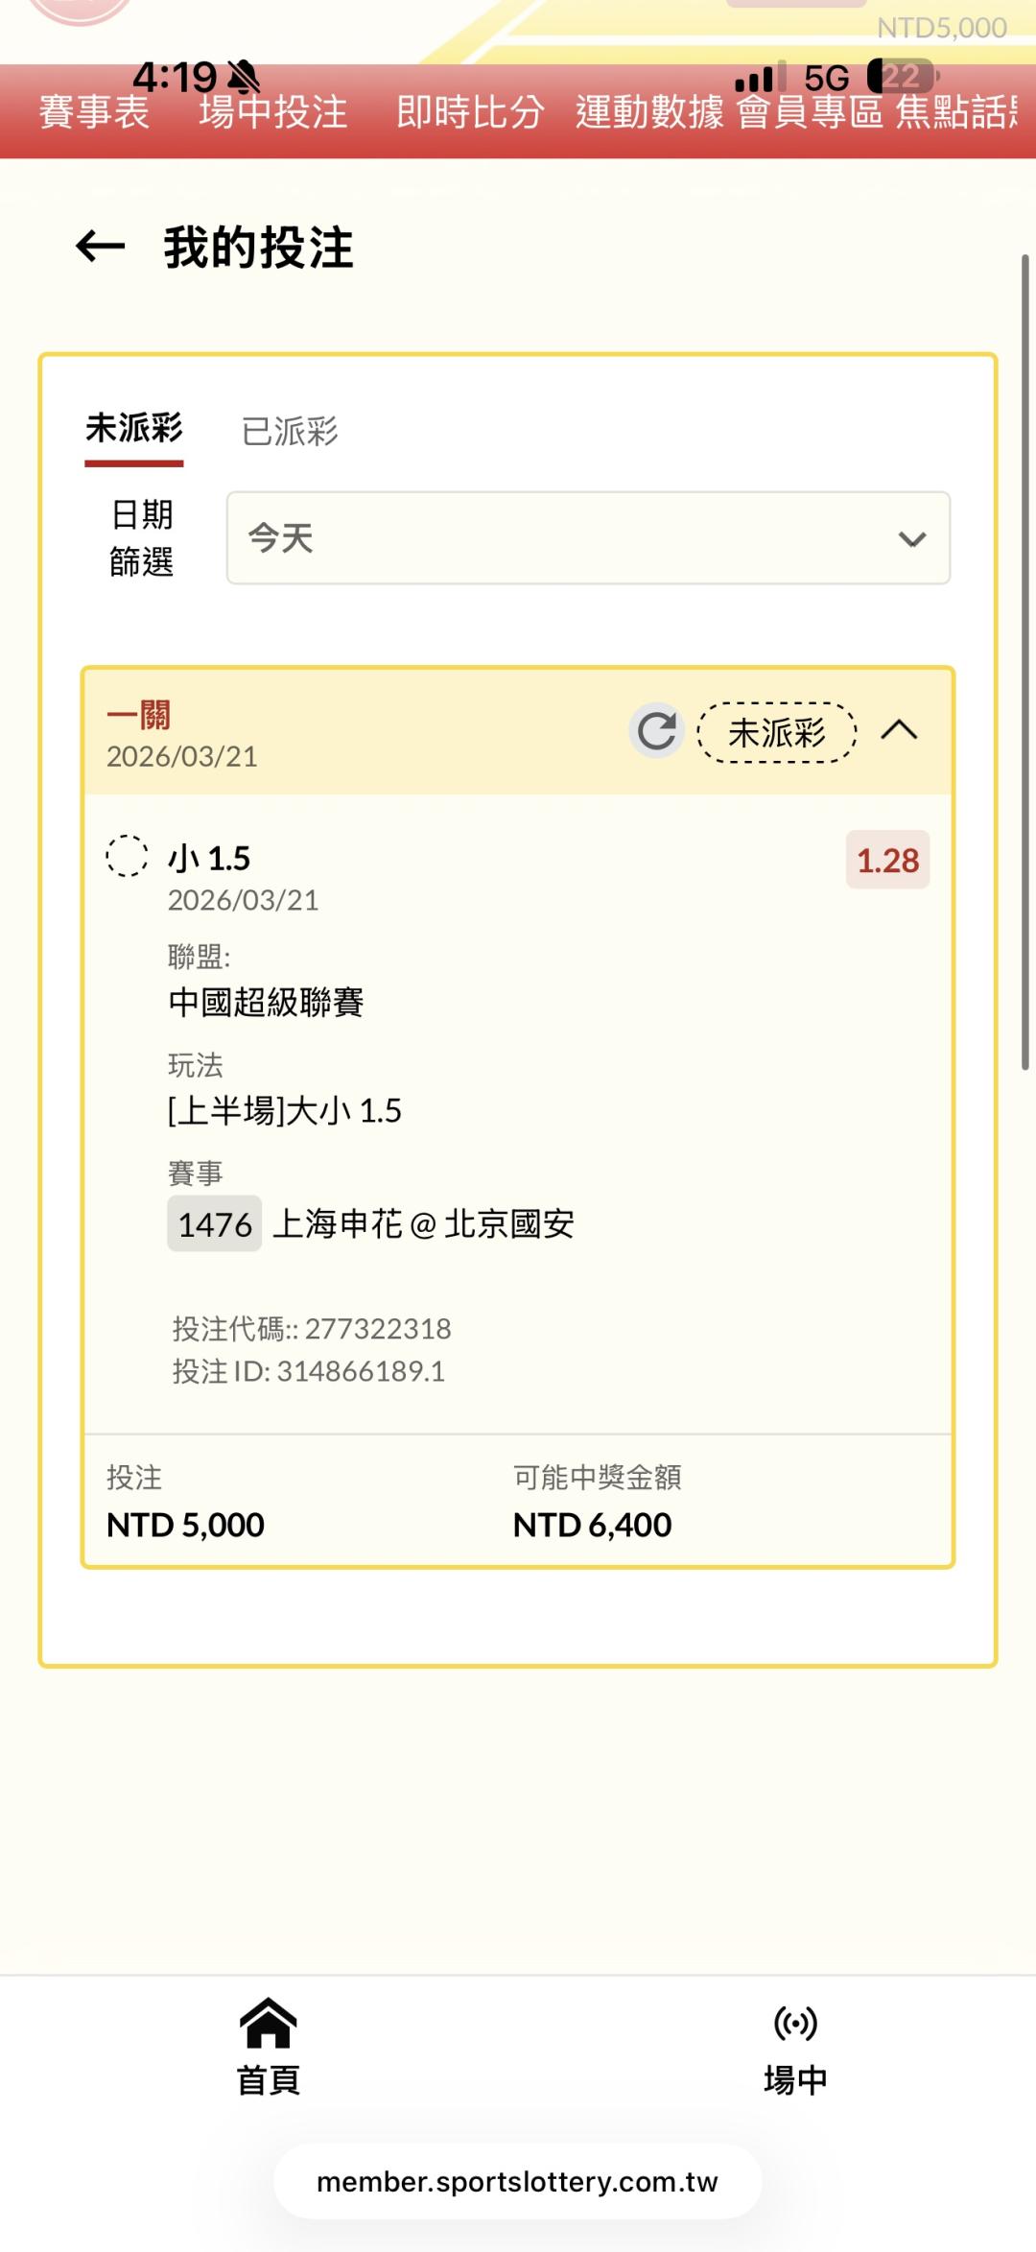
Task: Open 即時比分 live scores menu
Action: click(470, 113)
